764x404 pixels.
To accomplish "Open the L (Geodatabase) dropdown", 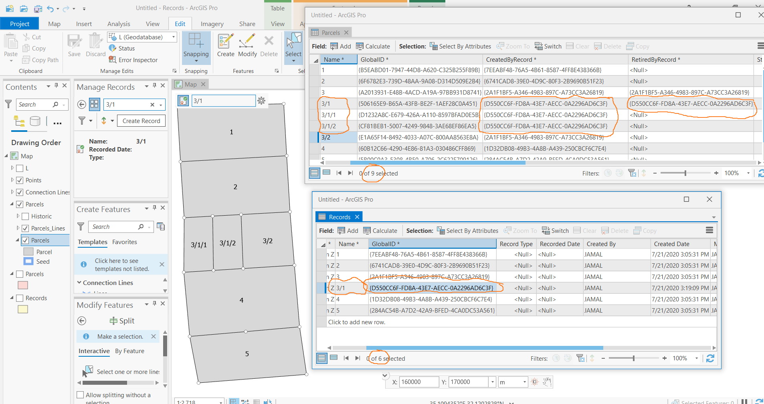I will [174, 37].
